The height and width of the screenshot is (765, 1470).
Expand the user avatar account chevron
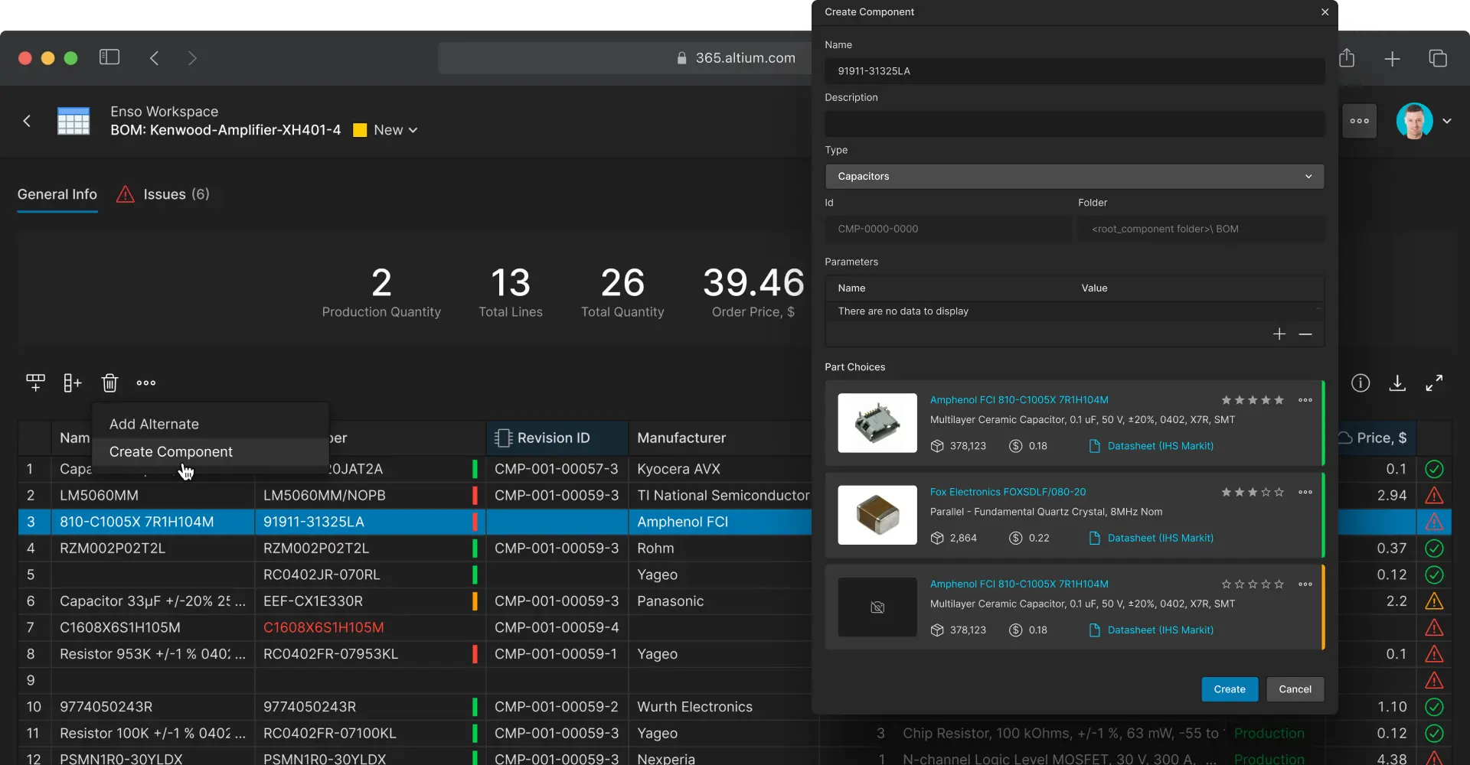[1447, 121]
